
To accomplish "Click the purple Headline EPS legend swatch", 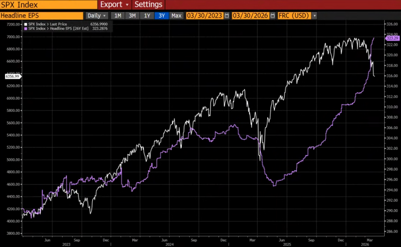I will pos(26,28).
